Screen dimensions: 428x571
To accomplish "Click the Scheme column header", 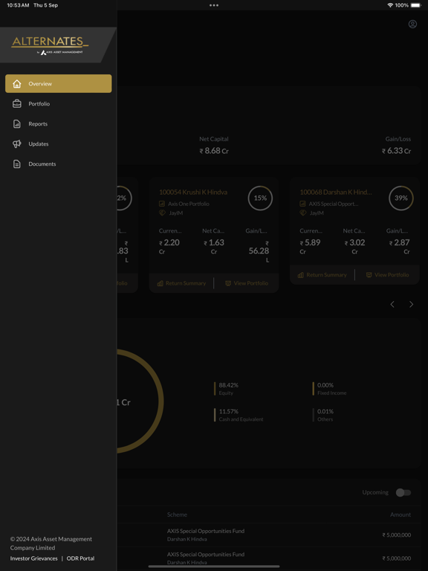I will pos(177,514).
